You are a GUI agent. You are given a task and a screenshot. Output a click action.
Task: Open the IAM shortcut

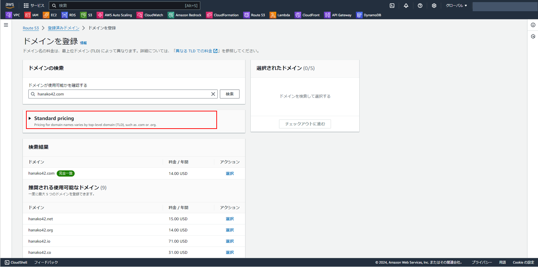coord(32,15)
